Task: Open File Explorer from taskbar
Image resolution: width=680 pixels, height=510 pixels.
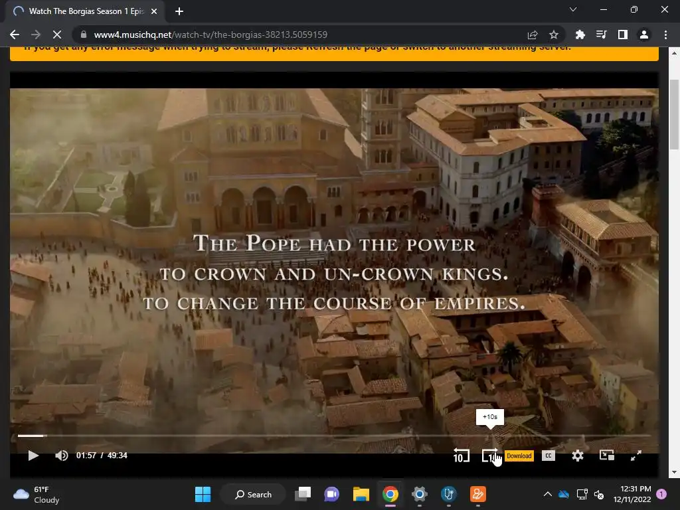Action: point(361,494)
